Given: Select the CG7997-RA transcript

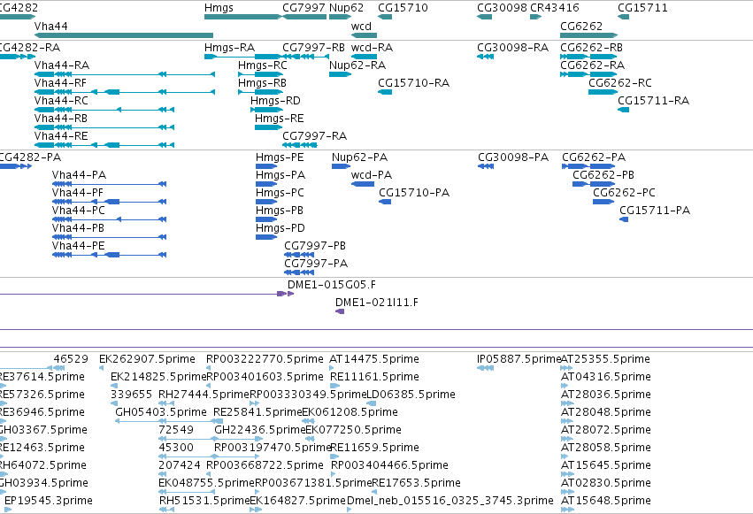Looking at the screenshot, I should [x=300, y=145].
